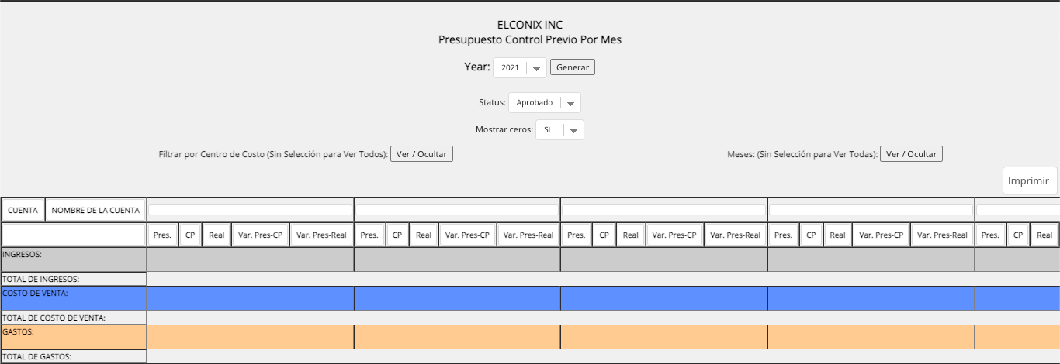Click the first month's header input field
1060x364 pixels.
251,210
